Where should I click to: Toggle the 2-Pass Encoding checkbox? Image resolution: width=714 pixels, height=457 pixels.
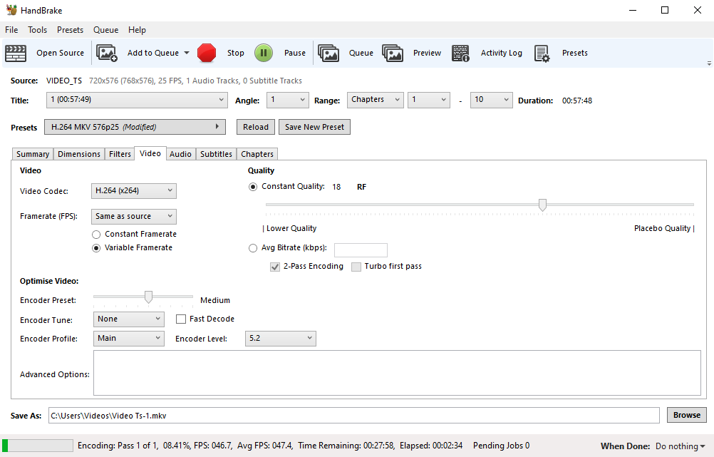tap(275, 267)
